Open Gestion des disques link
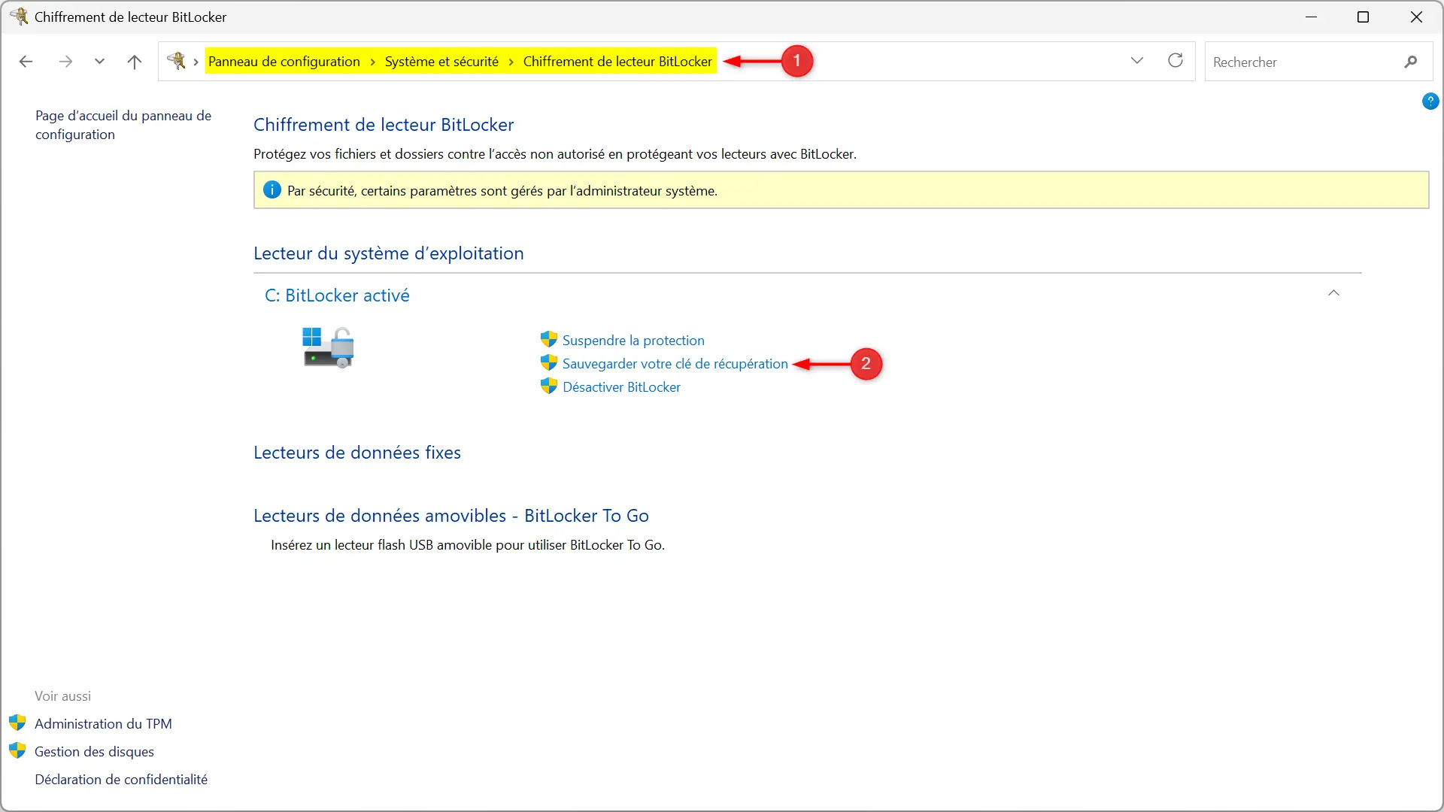Screen dimensions: 1444x812 click(94, 752)
